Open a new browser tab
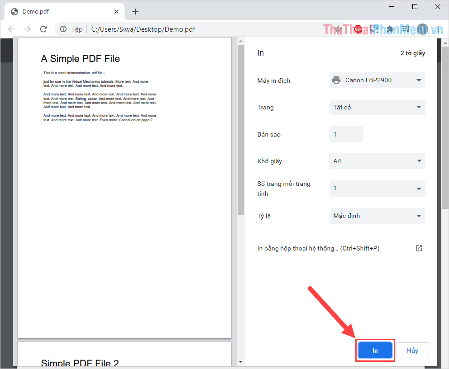 click(135, 11)
